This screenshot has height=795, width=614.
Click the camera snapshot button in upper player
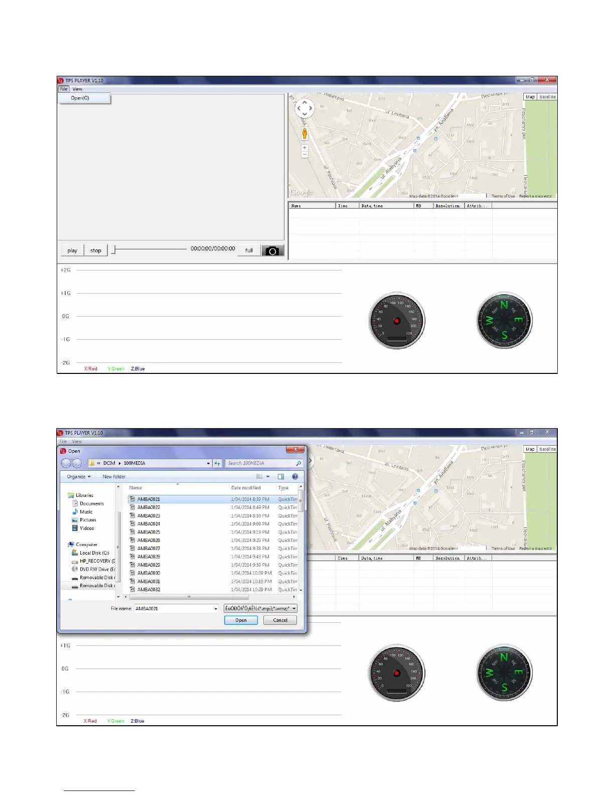(272, 250)
